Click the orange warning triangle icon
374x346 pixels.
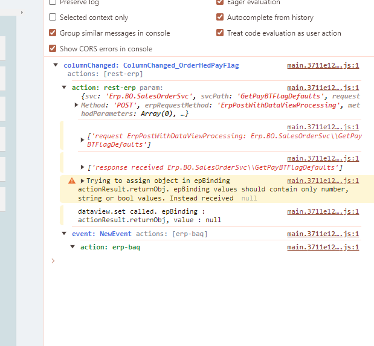coord(72,181)
